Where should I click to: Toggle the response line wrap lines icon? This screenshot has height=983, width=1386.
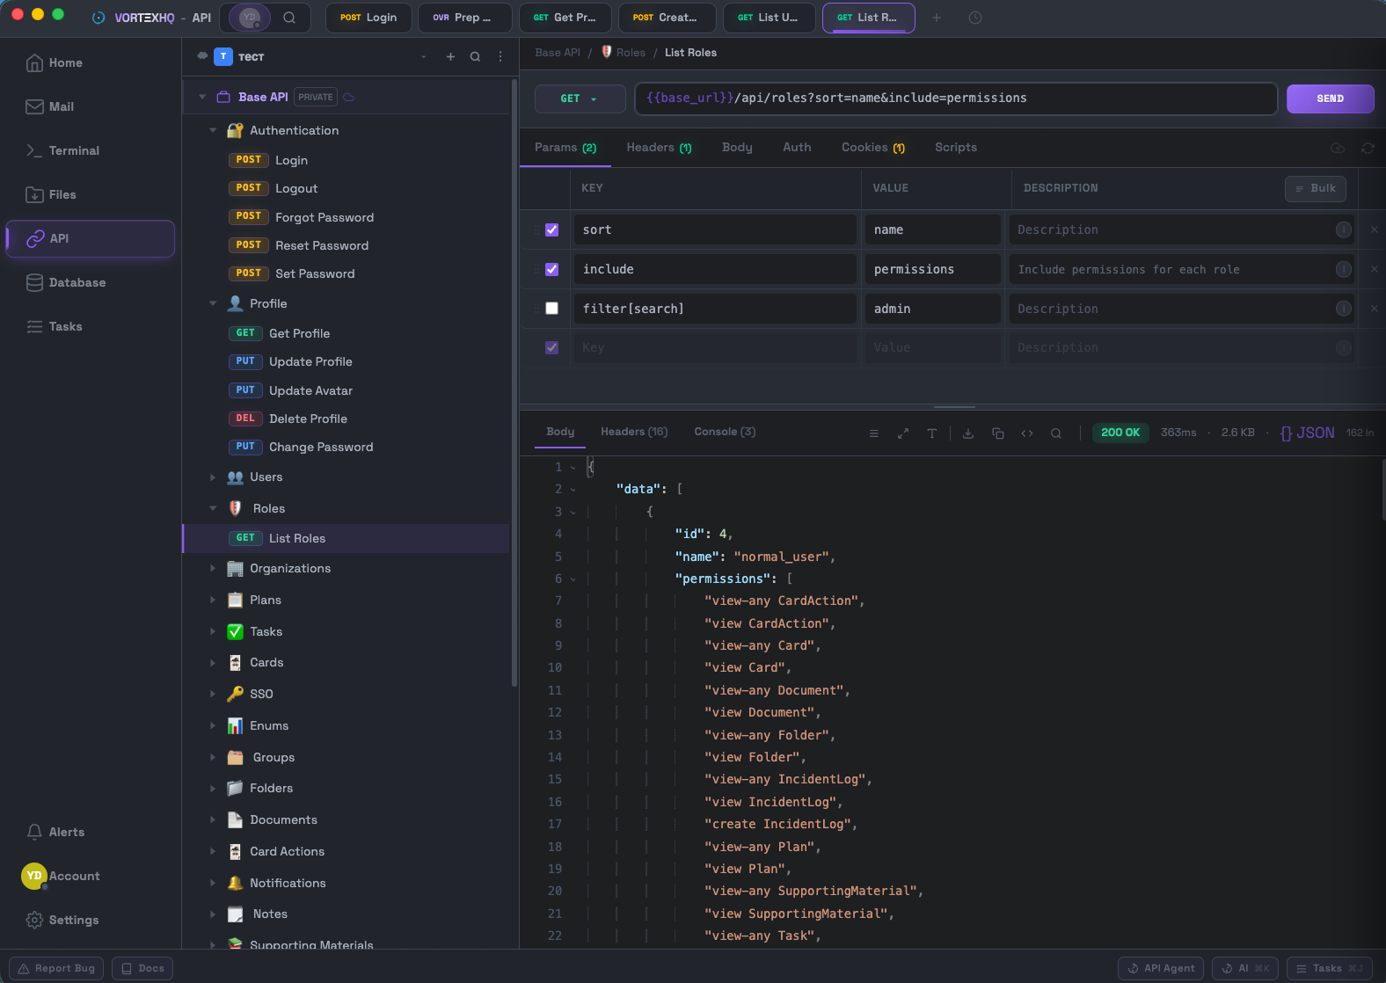873,433
